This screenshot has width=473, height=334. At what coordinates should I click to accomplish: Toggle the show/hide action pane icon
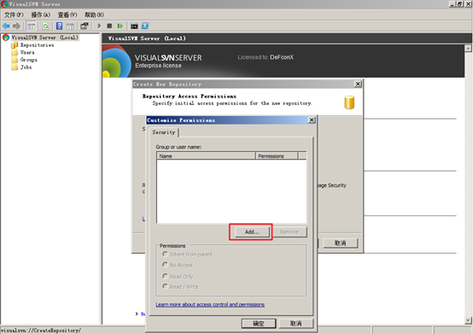pos(70,26)
